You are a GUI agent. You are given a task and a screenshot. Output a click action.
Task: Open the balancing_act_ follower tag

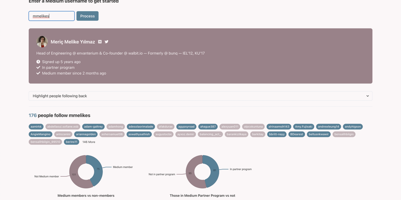[x=210, y=134]
